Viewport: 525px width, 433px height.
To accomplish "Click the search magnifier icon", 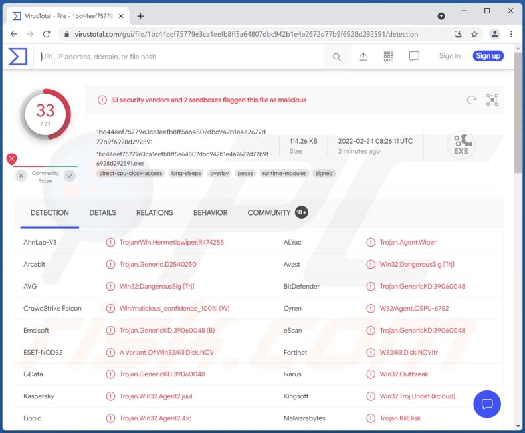I will pyautogui.click(x=337, y=57).
